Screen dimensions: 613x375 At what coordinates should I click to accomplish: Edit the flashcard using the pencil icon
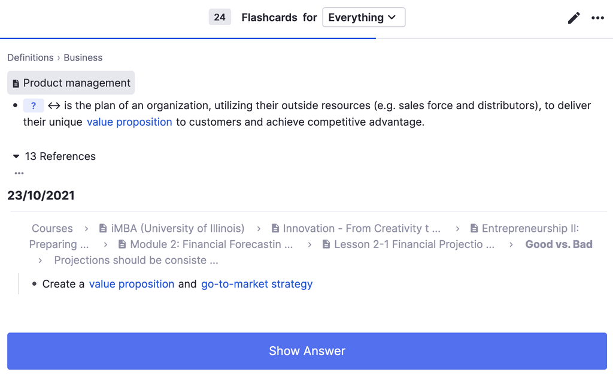tap(573, 17)
